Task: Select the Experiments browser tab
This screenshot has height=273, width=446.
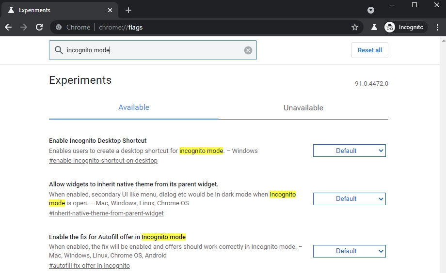Action: pyautogui.click(x=59, y=10)
